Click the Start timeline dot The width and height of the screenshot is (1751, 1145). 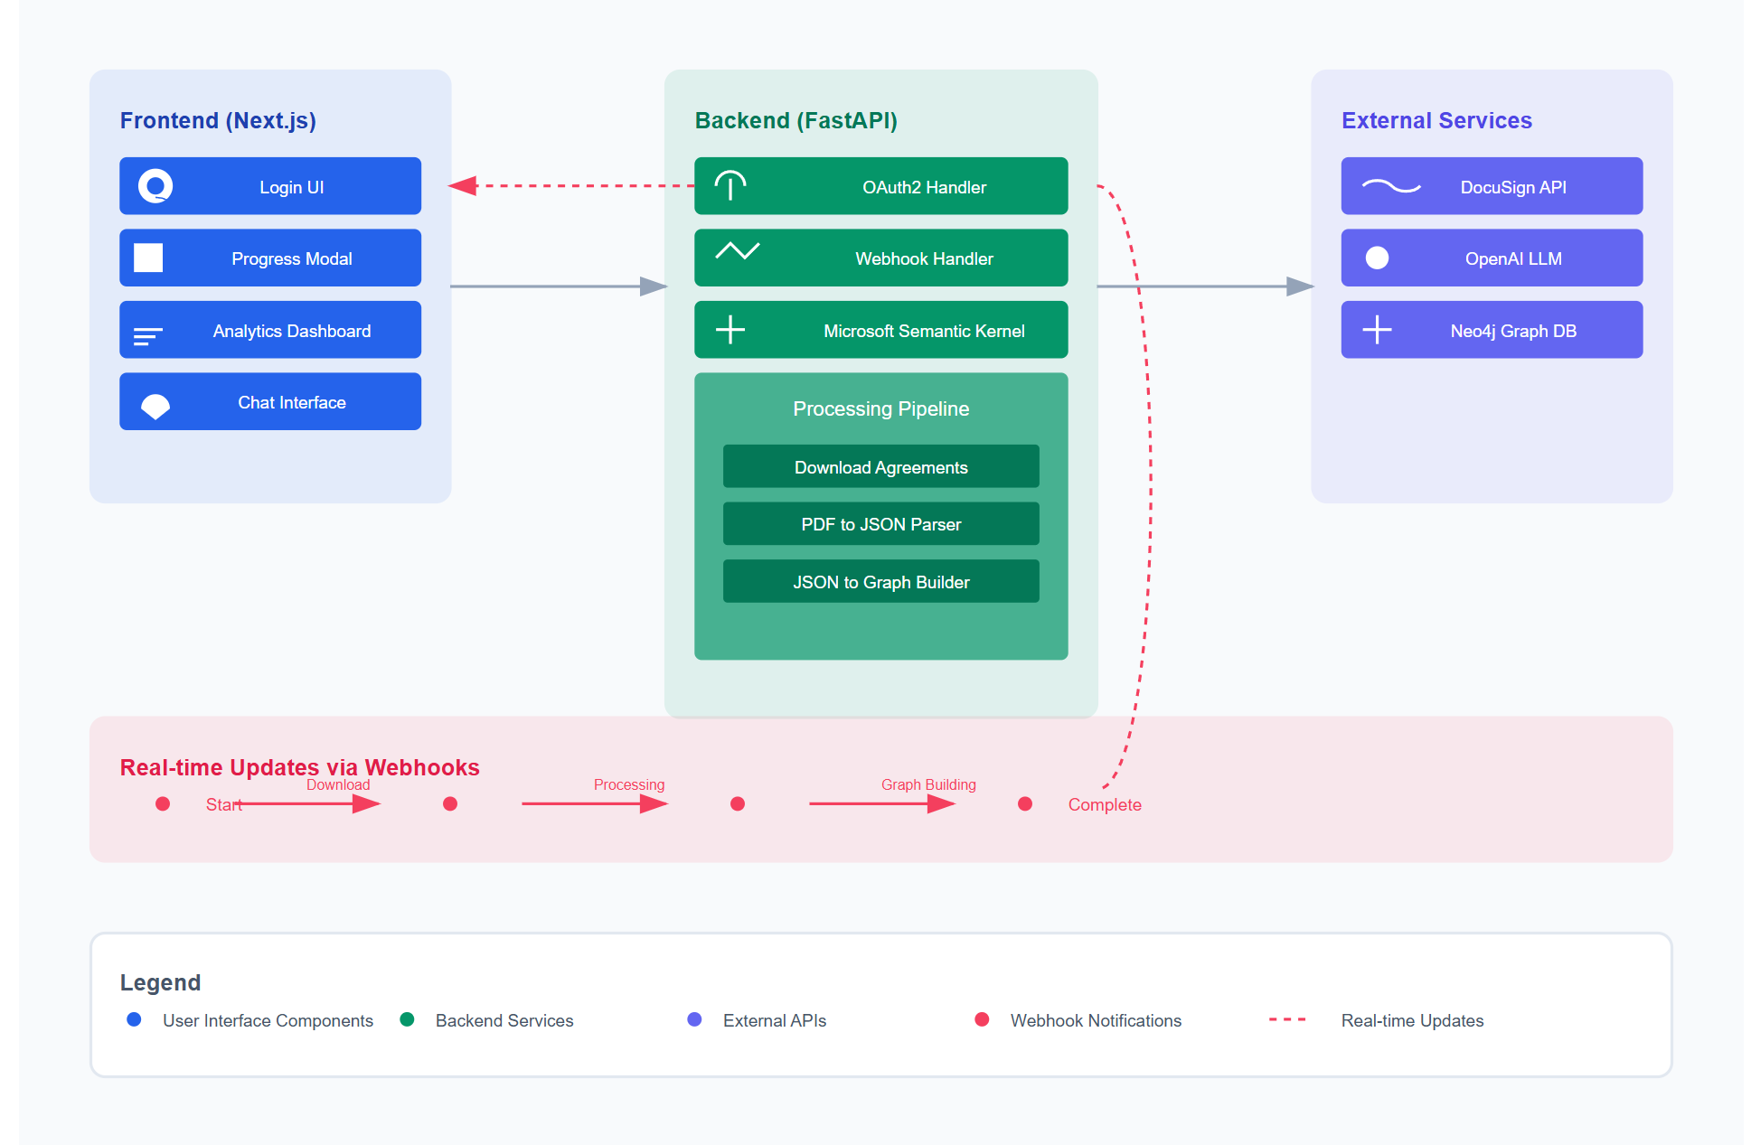(163, 803)
